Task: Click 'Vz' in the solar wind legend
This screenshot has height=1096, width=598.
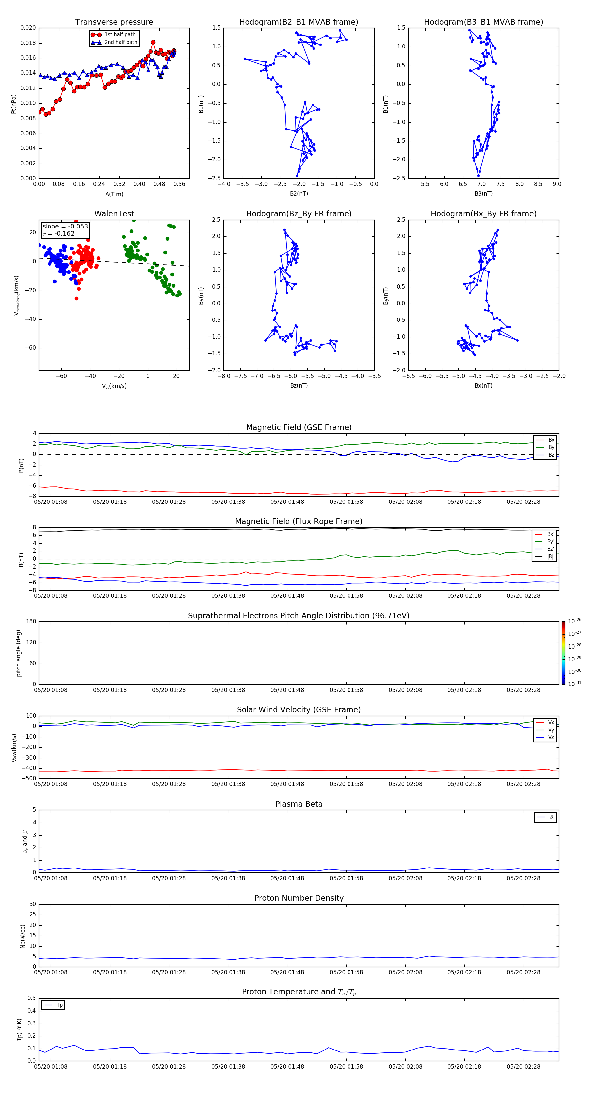Action: click(x=551, y=737)
